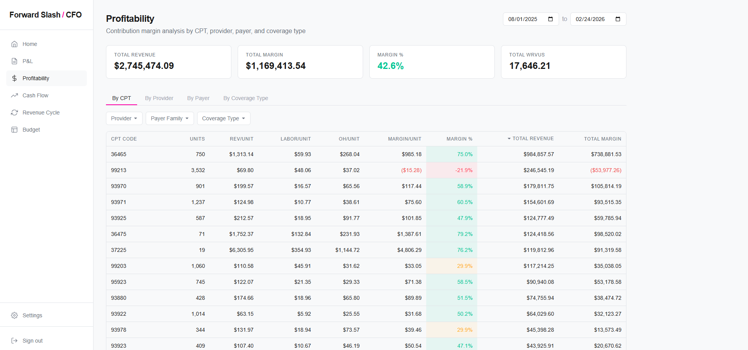Select CPT code 95923 row cell
748x350 pixels.
pos(118,282)
